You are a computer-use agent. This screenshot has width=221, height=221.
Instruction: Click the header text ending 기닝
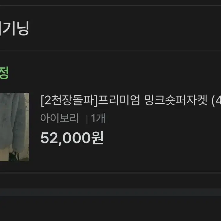[14, 28]
